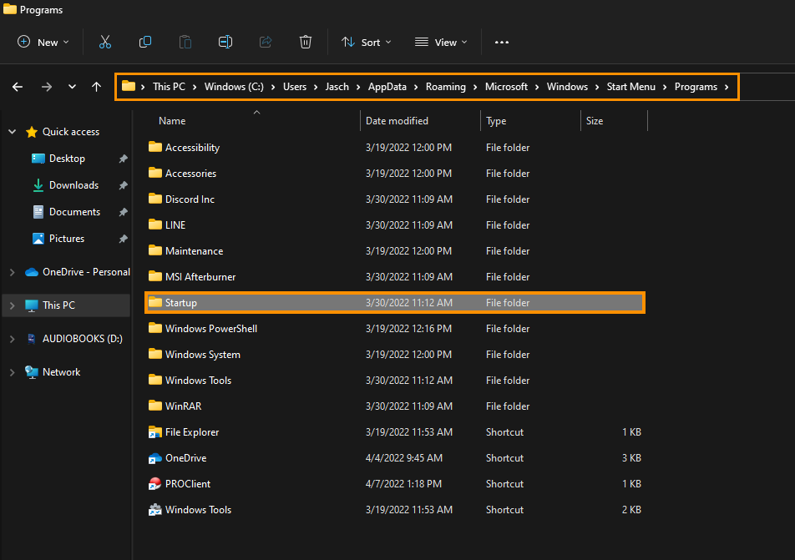The height and width of the screenshot is (560, 795).
Task: Select the Windows System folder
Action: tap(395, 354)
